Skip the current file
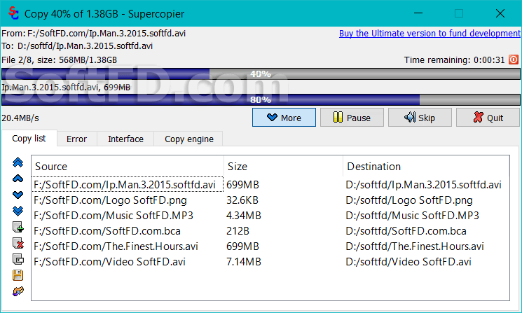The image size is (522, 313). (420, 118)
